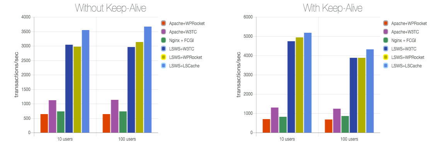Click LSWS+W3TC dark blue swatch, Without Keep-Alive legend
Screen dimensions: 444x148
(x=163, y=49)
